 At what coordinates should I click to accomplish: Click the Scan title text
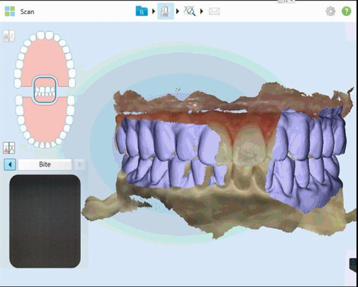(x=28, y=11)
